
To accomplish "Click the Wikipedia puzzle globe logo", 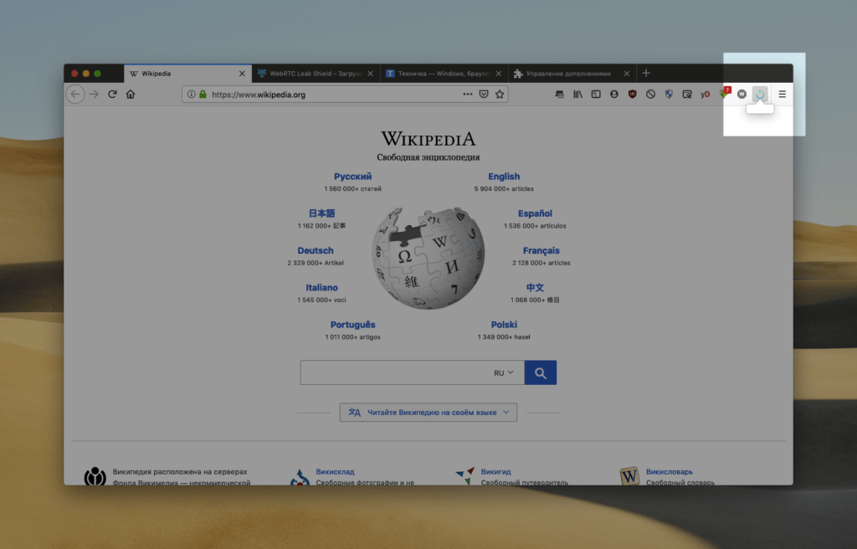I will click(428, 258).
